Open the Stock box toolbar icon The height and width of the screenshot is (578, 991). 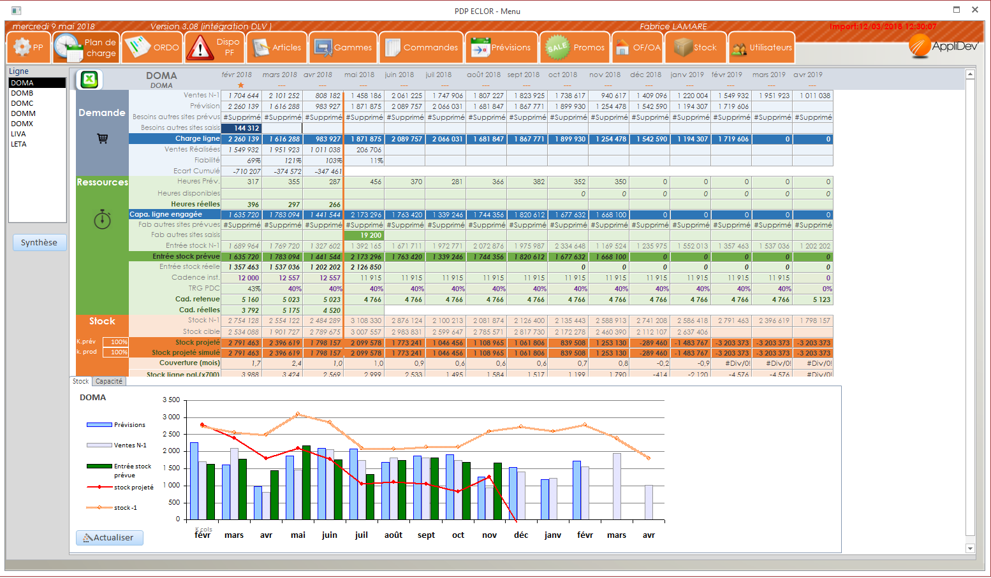[x=684, y=47]
